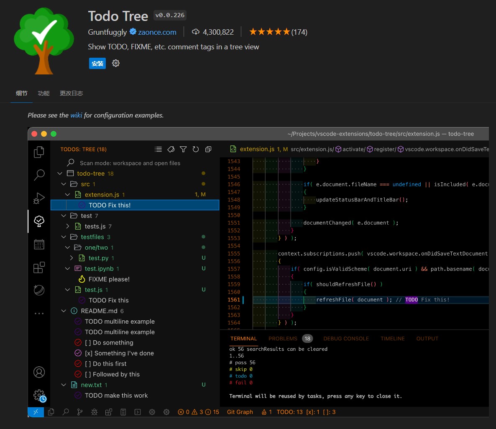Open the Search magnifier in activity bar
The width and height of the screenshot is (496, 429).
pos(39,174)
